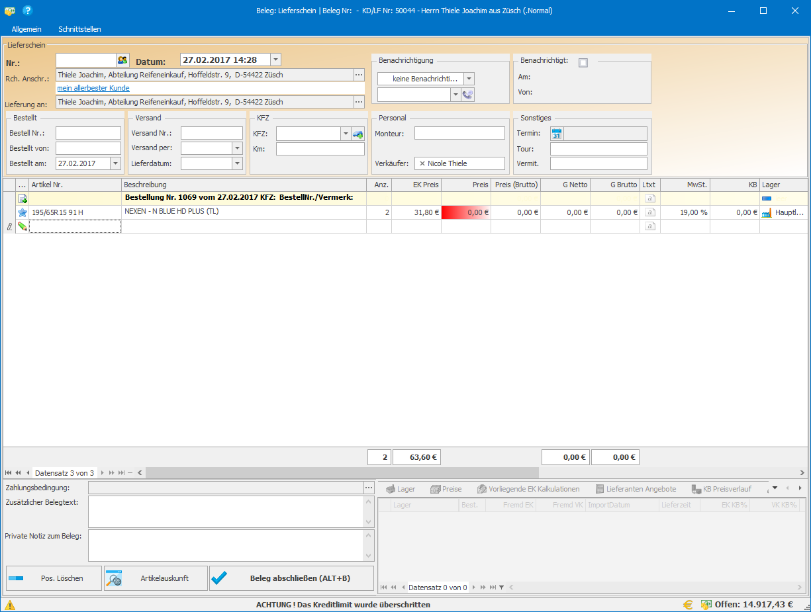
Task: Click the phone icon under Benachrichtigung
Action: pos(468,95)
